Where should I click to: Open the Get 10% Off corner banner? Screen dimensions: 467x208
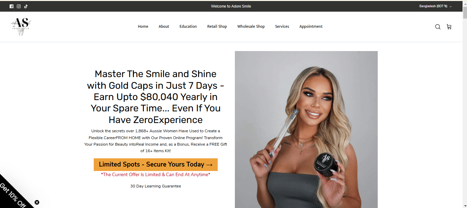13,195
